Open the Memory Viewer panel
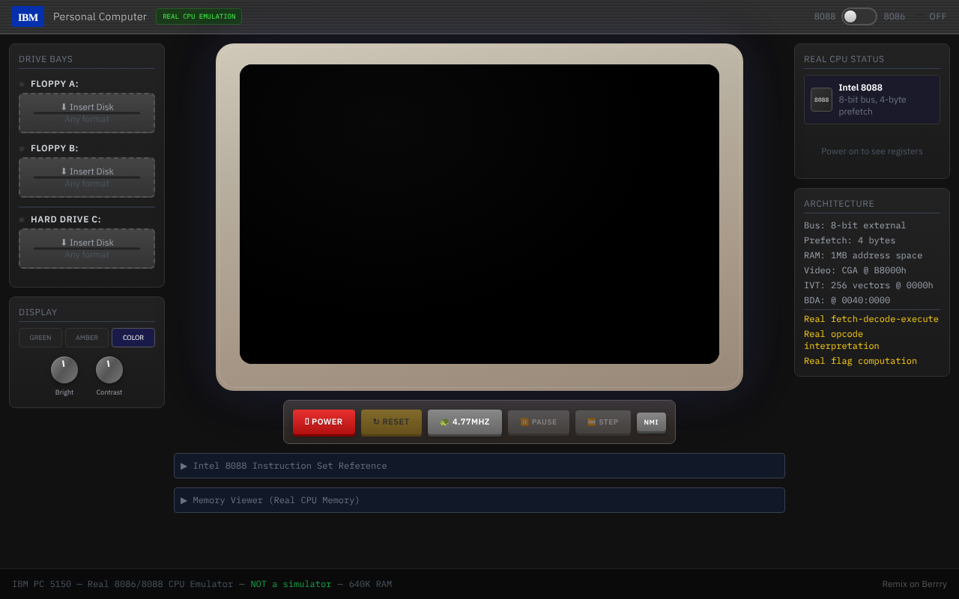This screenshot has height=599, width=959. (479, 500)
